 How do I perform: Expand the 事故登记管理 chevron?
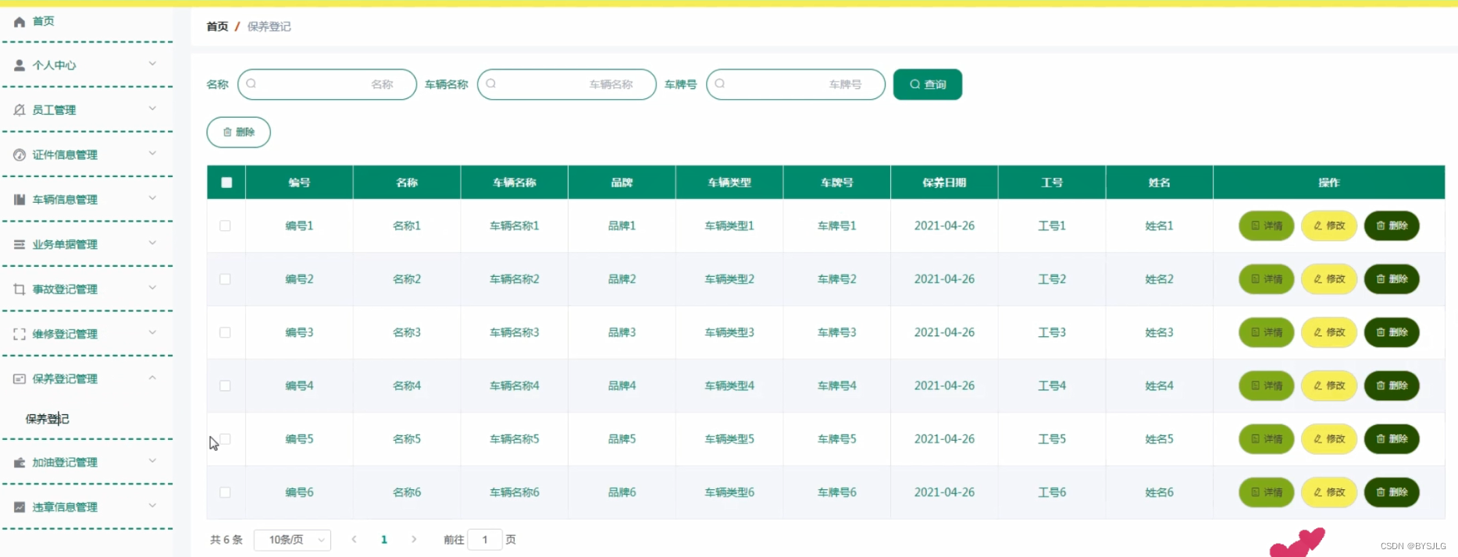click(x=152, y=288)
